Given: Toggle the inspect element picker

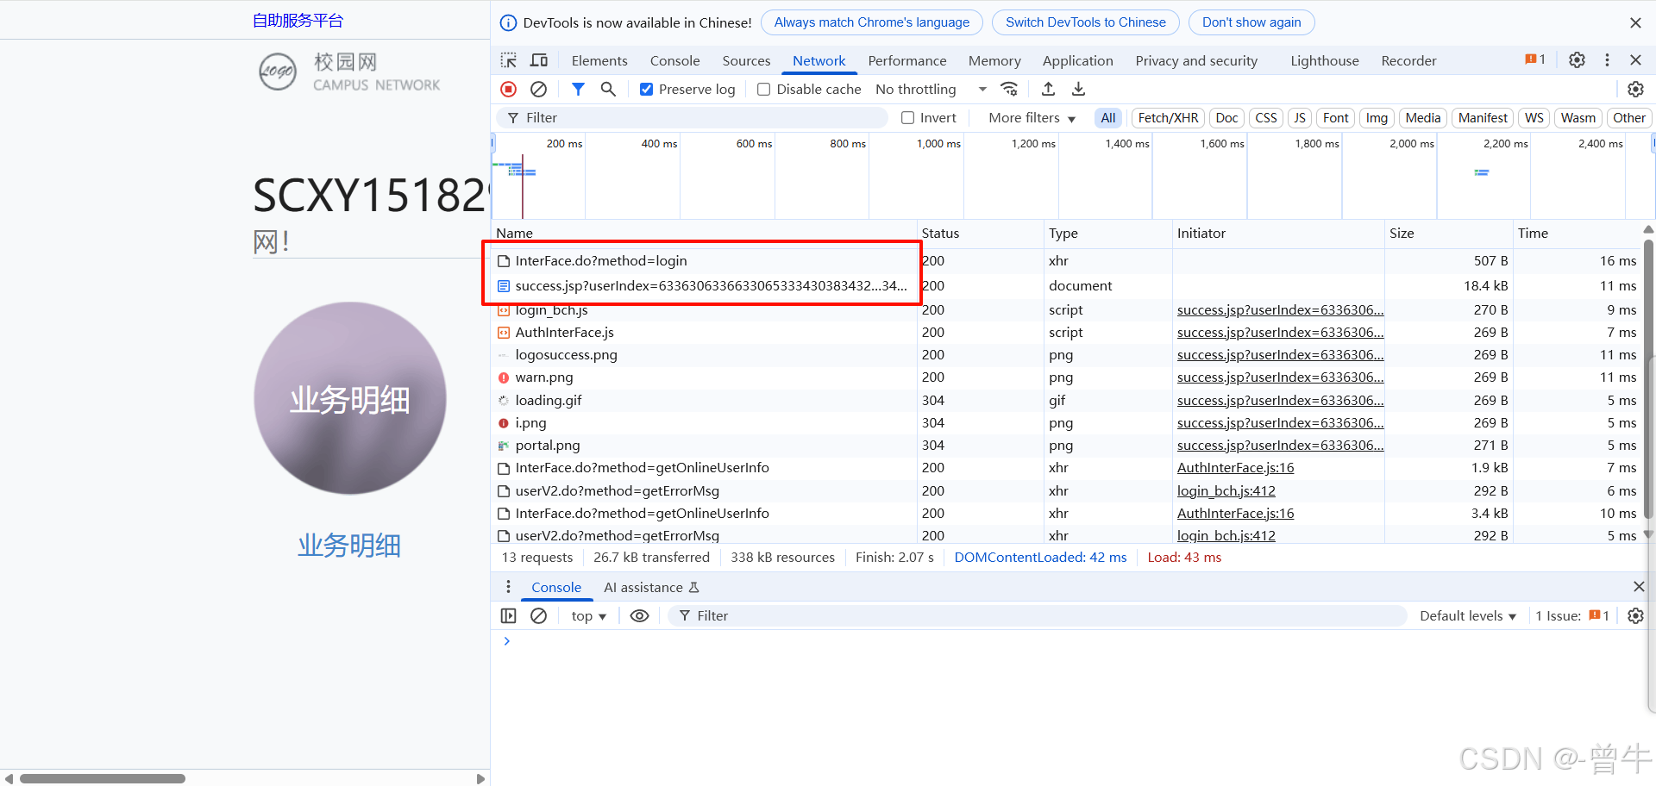Looking at the screenshot, I should click(x=509, y=60).
